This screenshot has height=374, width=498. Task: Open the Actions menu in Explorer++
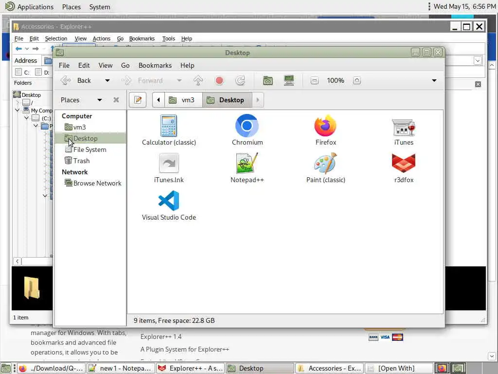pos(101,38)
